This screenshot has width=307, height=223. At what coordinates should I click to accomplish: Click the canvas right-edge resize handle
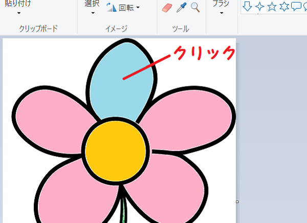237,202
